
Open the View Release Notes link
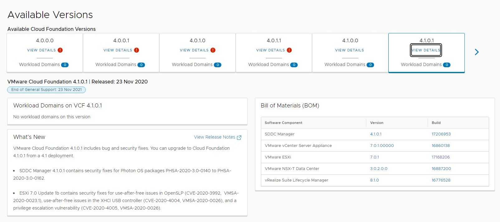(214, 137)
